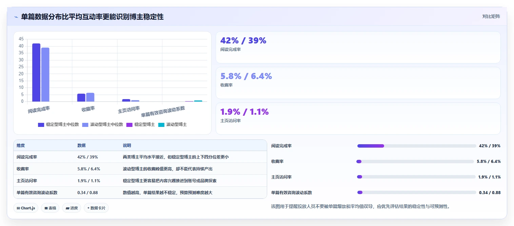Click the 收藏率 axis label in chart
Image resolution: width=514 pixels, height=226 pixels.
[88, 109]
